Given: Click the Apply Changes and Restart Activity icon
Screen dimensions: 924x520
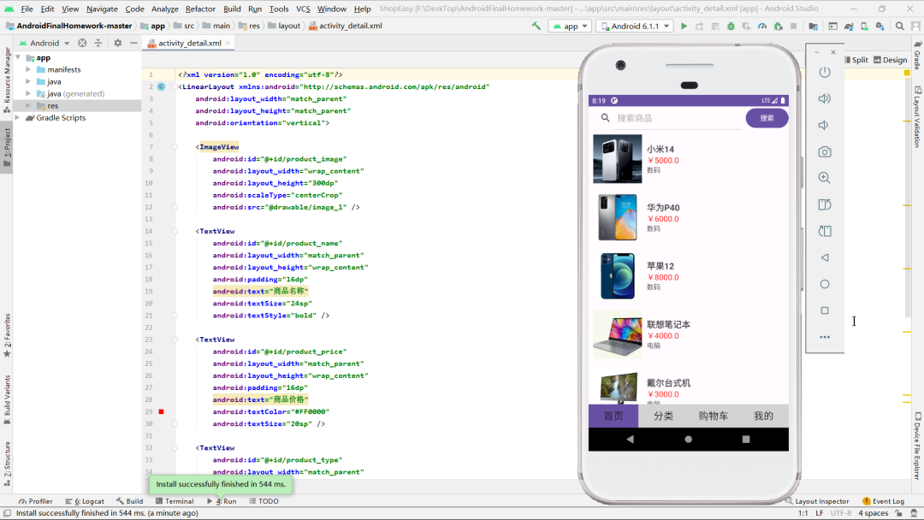Looking at the screenshot, I should (x=700, y=26).
